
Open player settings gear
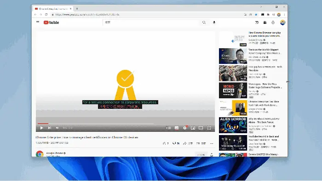pos(185,128)
